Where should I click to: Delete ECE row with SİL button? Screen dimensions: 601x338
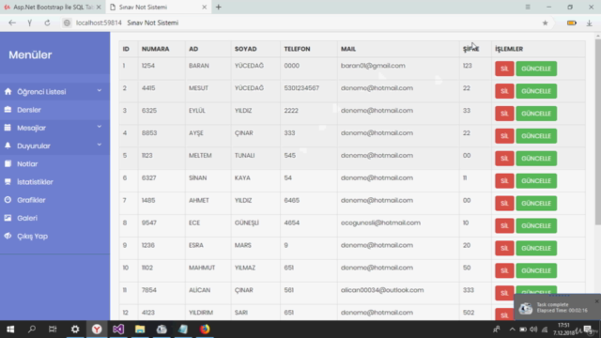(504, 225)
